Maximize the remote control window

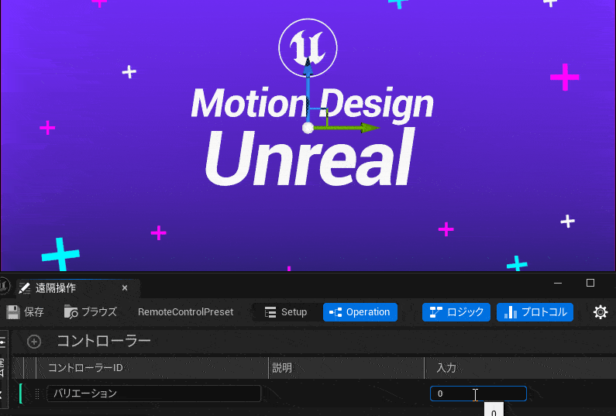coord(590,283)
